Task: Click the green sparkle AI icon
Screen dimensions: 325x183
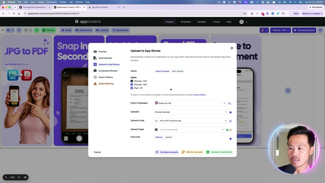Action: [x=37, y=30]
